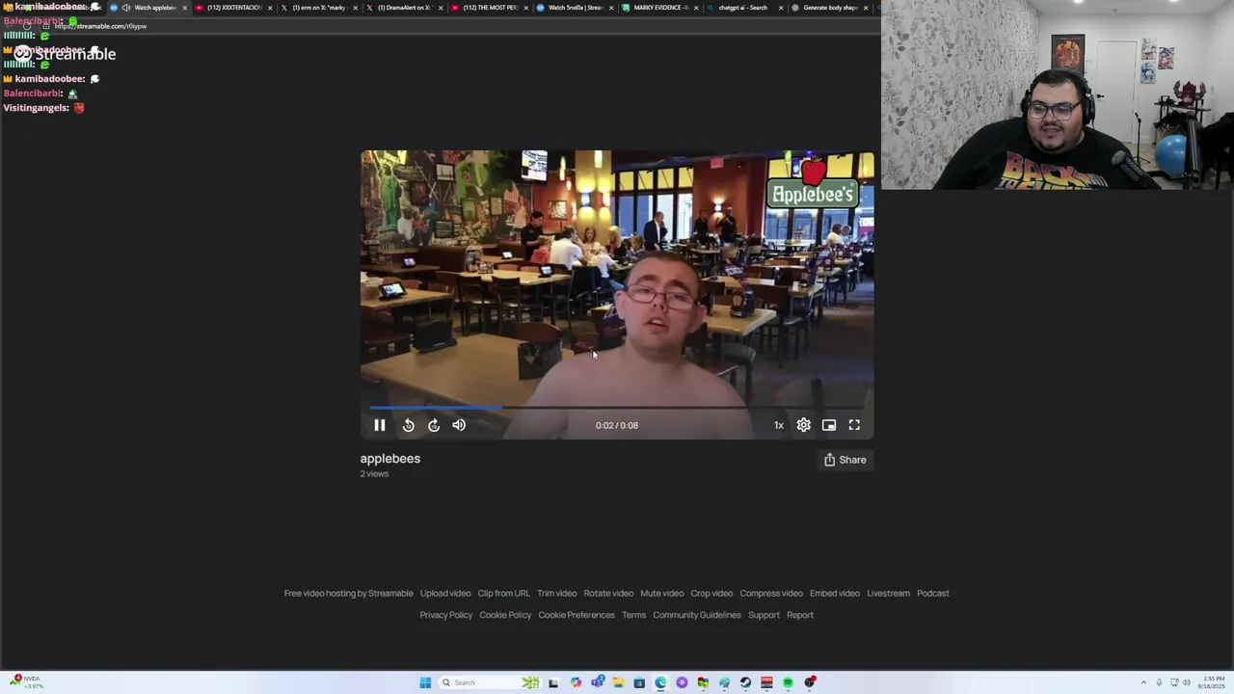This screenshot has height=694, width=1234.
Task: Open Cookie Preferences
Action: (x=577, y=615)
